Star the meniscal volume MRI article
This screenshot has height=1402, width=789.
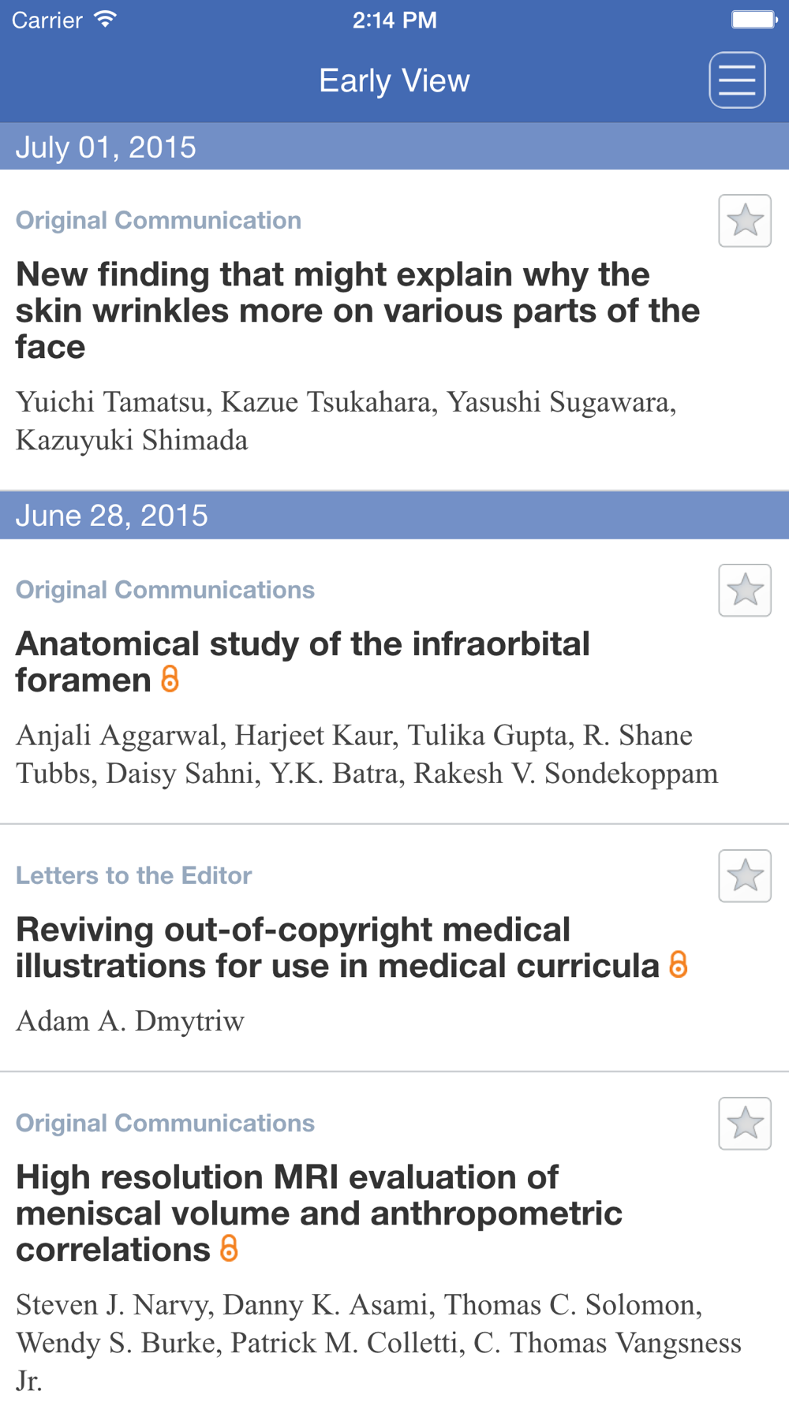point(745,1123)
